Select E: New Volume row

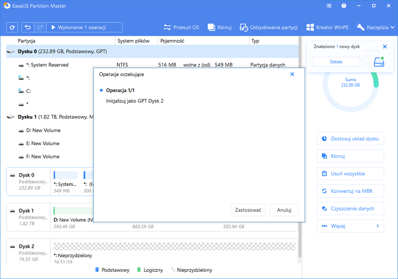[50, 143]
